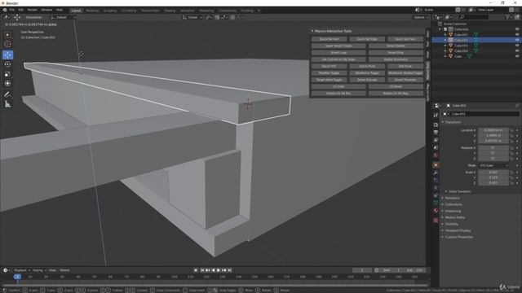Viewport: 522px width, 293px height.
Task: Click the Super Smart Create button
Action: coord(338,46)
